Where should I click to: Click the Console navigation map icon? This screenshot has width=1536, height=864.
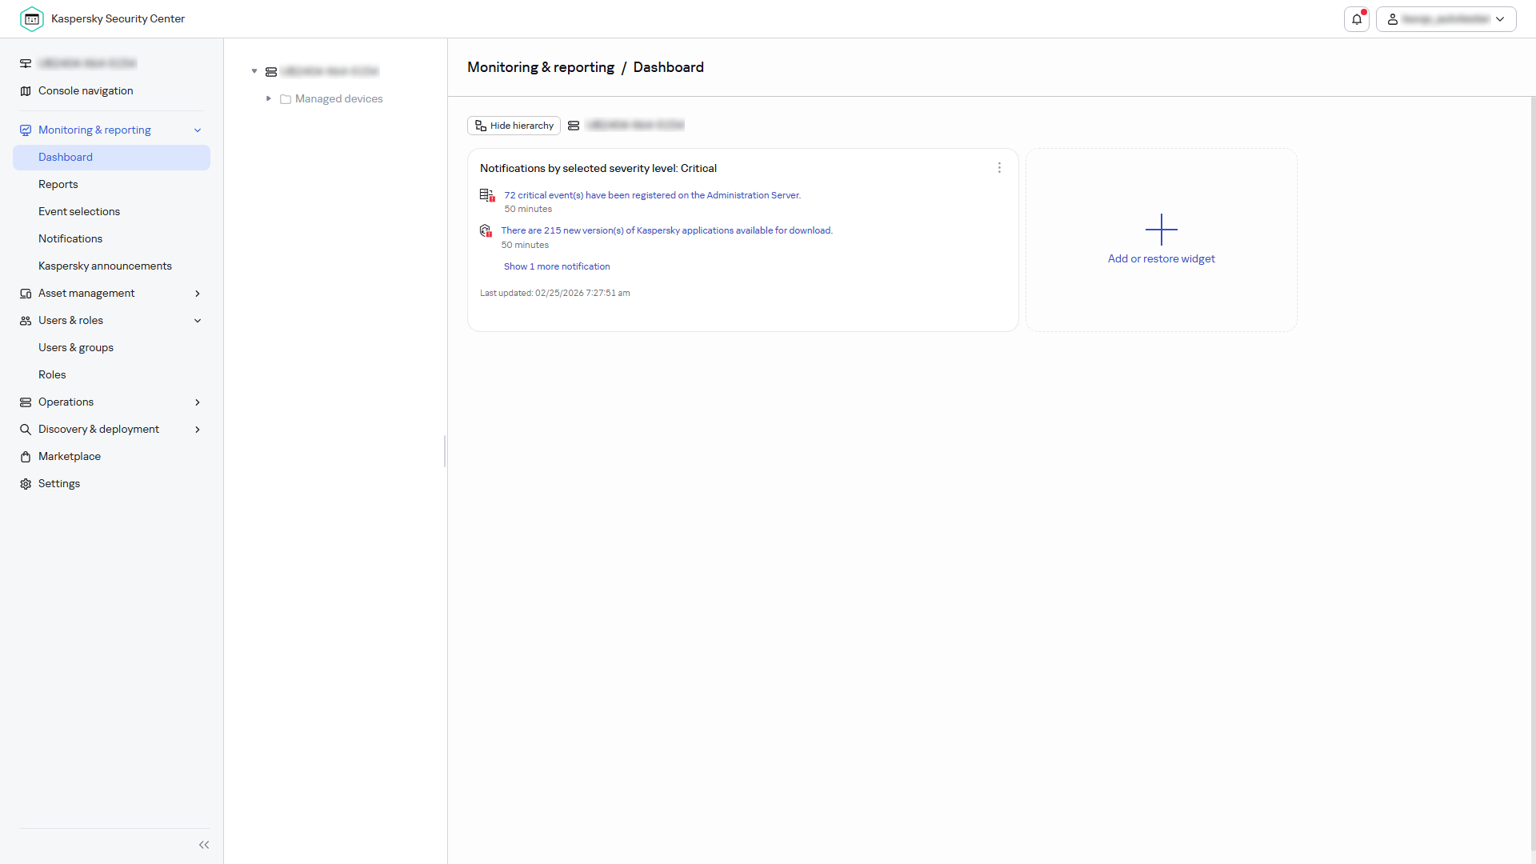pos(26,91)
